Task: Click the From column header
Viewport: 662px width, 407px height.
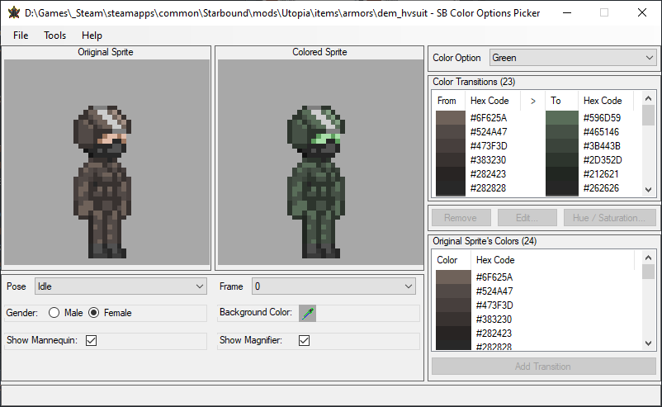Action: click(450, 101)
